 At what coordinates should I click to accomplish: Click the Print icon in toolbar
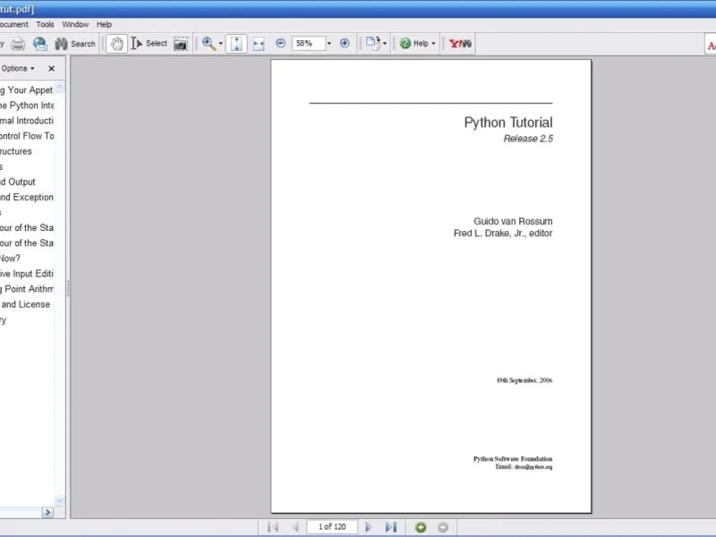18,44
